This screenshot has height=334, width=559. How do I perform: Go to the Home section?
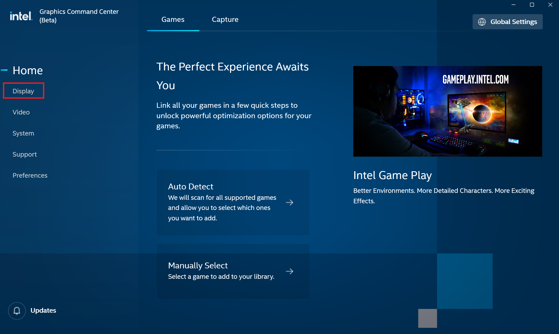[27, 70]
